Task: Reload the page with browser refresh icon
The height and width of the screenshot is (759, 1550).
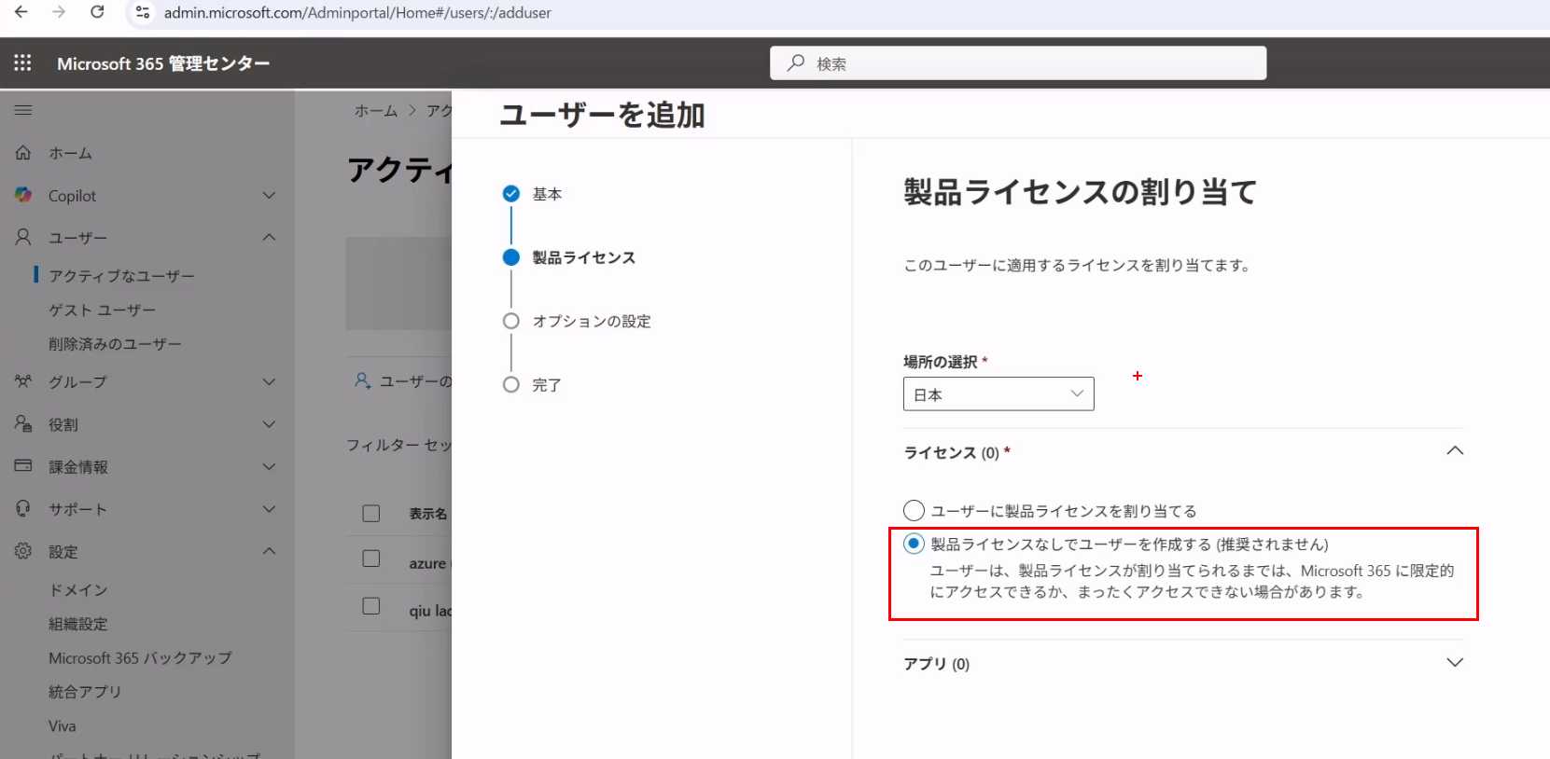Action: 97,12
